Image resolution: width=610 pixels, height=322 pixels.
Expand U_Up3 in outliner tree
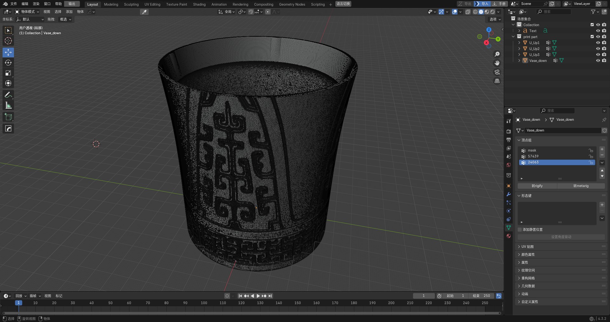[519, 55]
